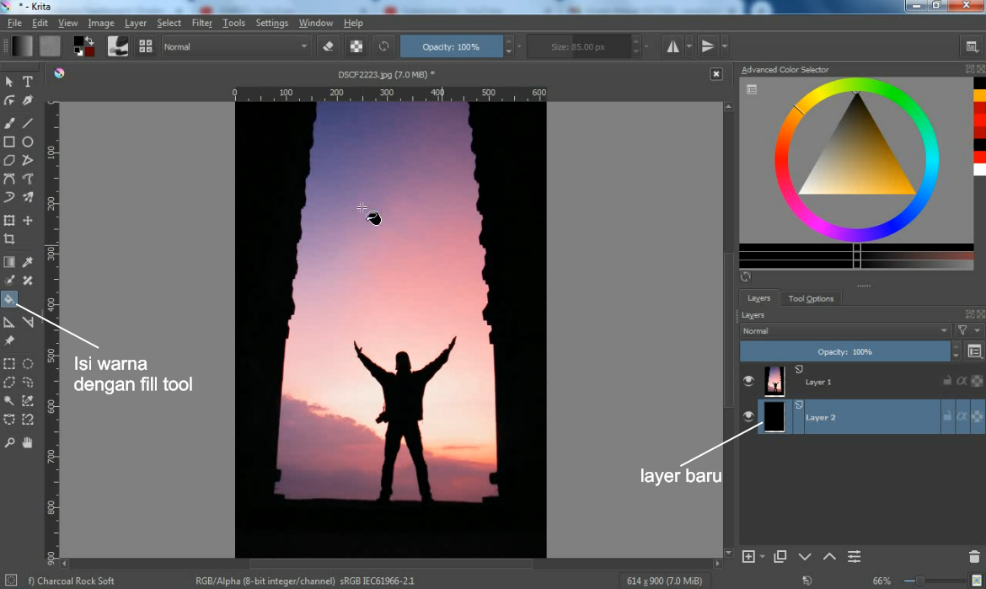This screenshot has height=589, width=986.
Task: Select the Pan tool
Action: click(x=28, y=442)
